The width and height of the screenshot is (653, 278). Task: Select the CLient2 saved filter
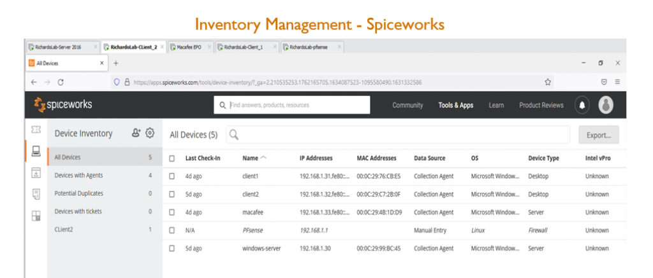click(104, 229)
